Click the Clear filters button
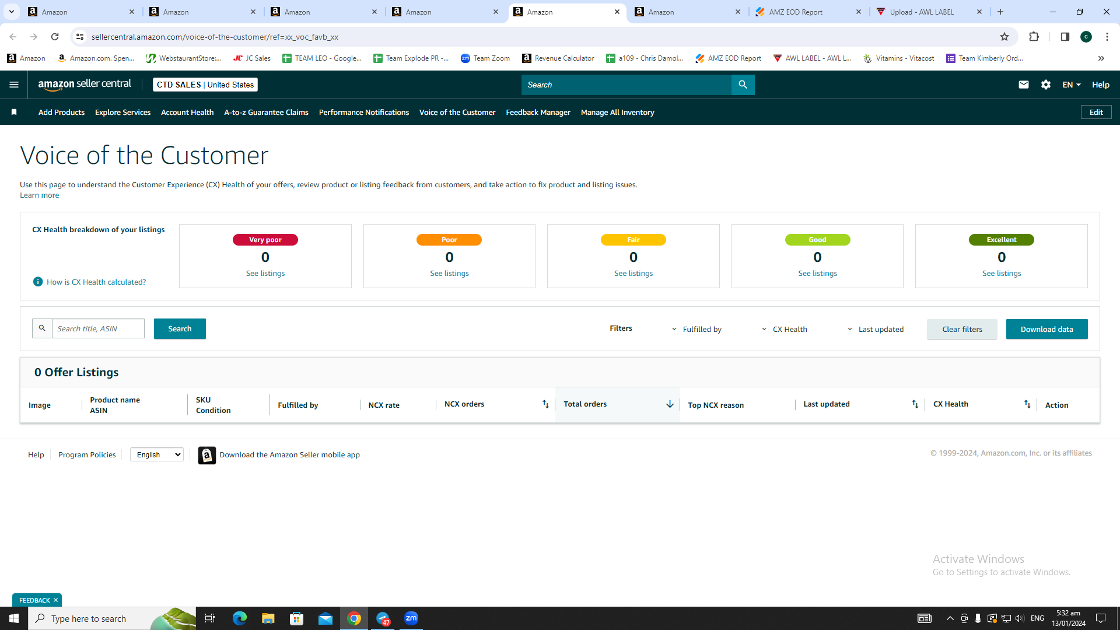 962,329
